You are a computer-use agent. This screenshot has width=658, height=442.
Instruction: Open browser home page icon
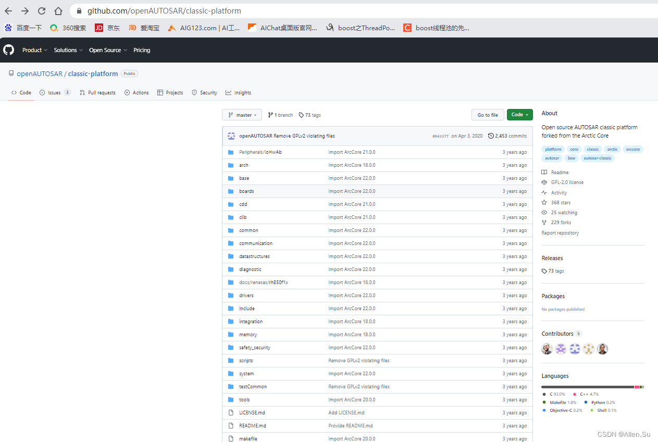tap(58, 11)
